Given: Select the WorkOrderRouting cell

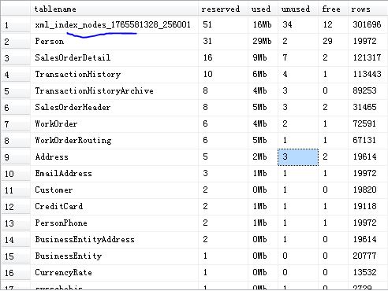Looking at the screenshot, I should [x=114, y=141].
